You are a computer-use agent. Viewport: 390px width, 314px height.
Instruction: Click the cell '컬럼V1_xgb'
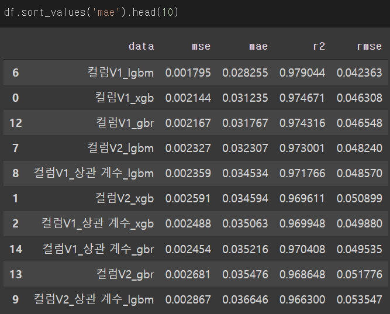[x=125, y=98]
